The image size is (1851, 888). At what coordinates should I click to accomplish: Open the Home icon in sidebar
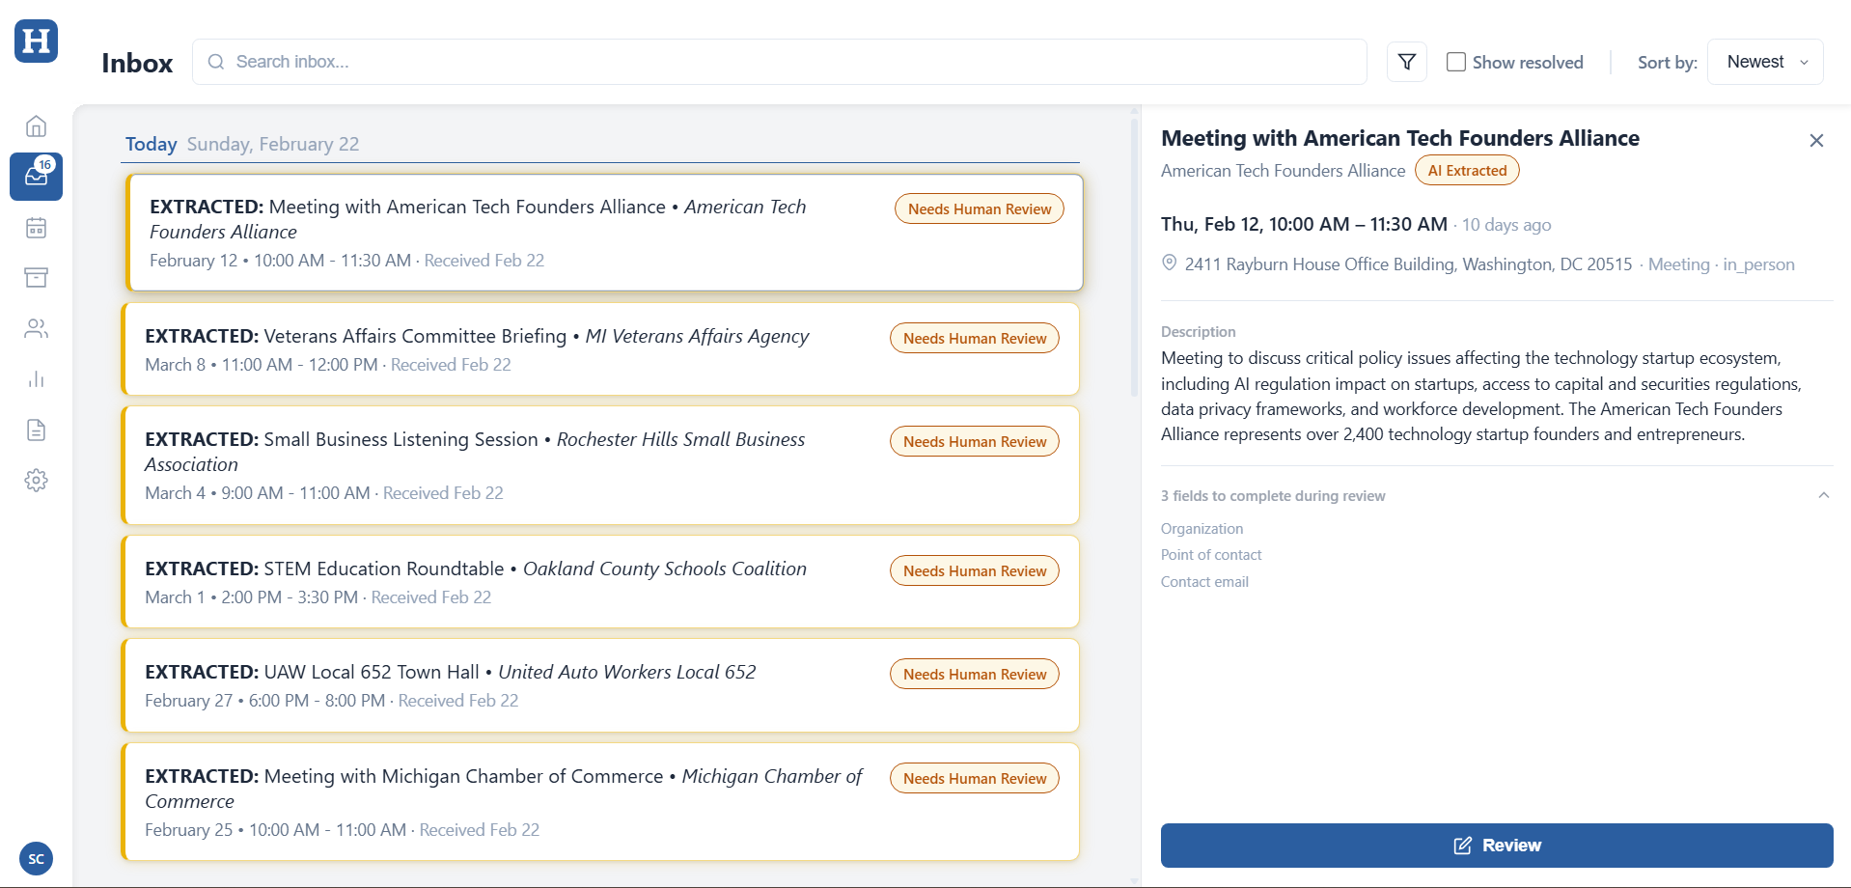pyautogui.click(x=36, y=126)
